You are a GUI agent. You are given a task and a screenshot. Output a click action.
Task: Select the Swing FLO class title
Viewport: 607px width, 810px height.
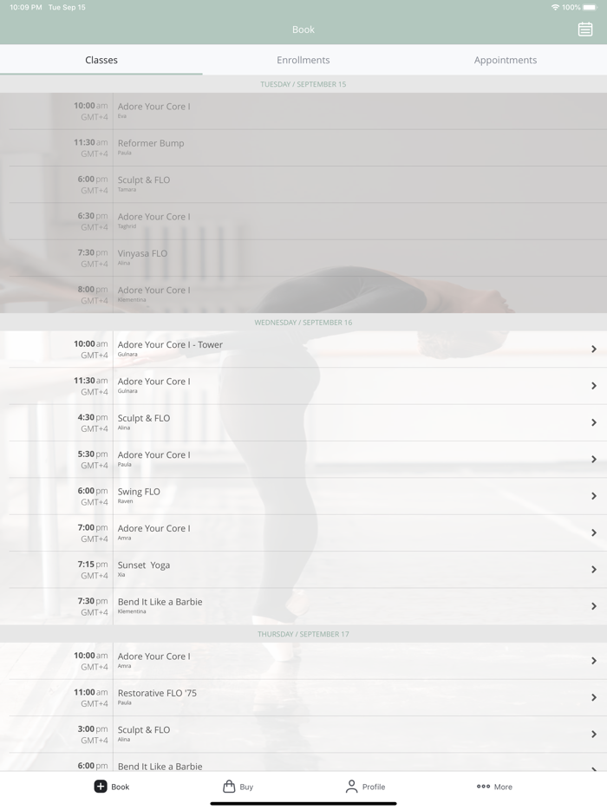139,491
